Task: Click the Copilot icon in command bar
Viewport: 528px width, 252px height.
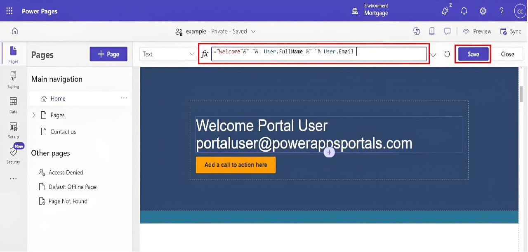Action: 416,31
